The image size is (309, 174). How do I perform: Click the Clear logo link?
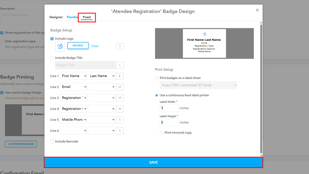pos(95,46)
